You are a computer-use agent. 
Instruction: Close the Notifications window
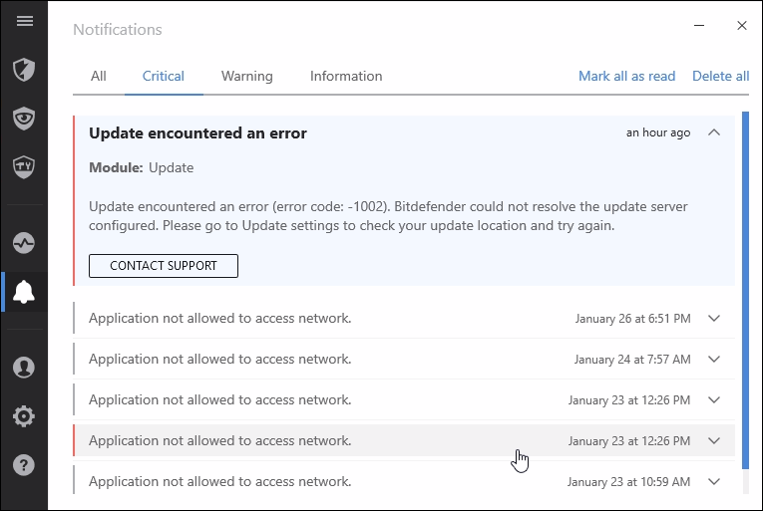click(742, 25)
